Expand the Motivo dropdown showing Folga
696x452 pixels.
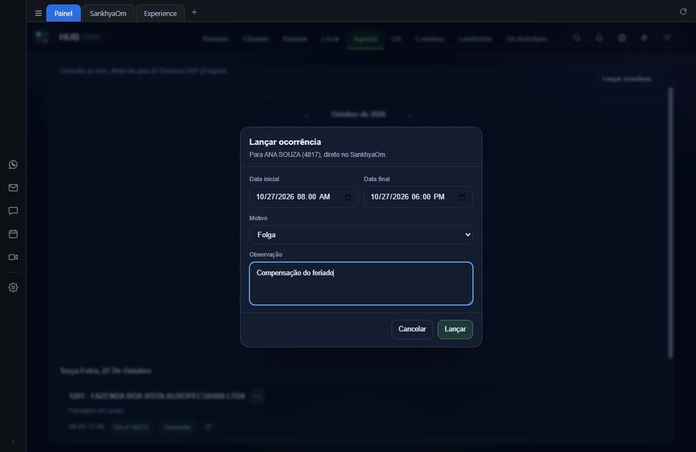pyautogui.click(x=361, y=235)
